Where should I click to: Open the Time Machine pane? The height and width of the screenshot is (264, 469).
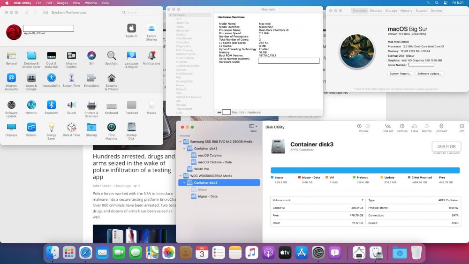click(x=111, y=131)
